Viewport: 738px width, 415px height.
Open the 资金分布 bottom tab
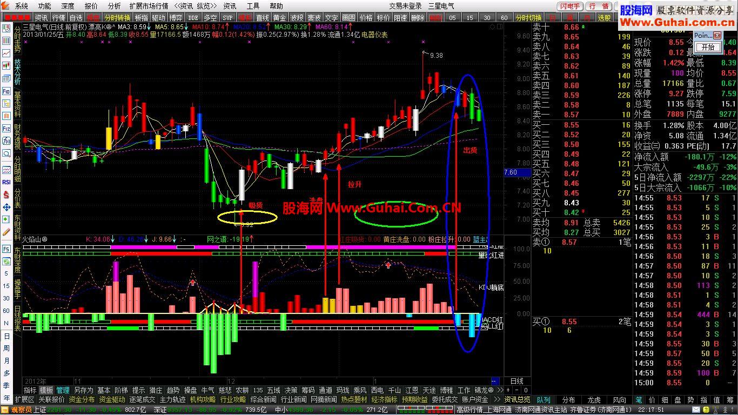tap(82, 400)
